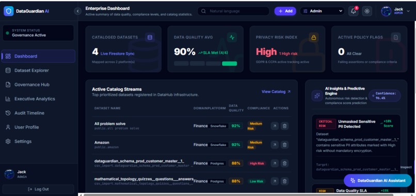Open Executive Analytics page
The width and height of the screenshot is (416, 196).
[x=38, y=99]
